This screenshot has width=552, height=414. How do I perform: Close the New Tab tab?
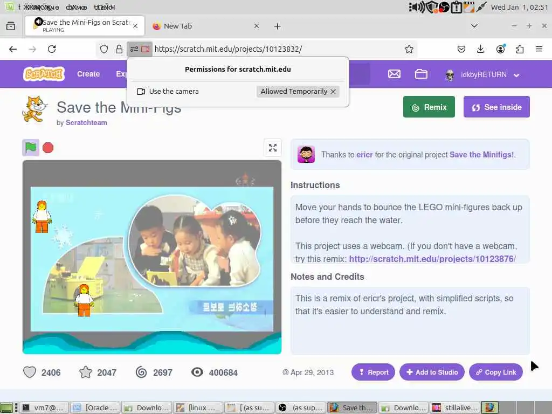pyautogui.click(x=256, y=26)
